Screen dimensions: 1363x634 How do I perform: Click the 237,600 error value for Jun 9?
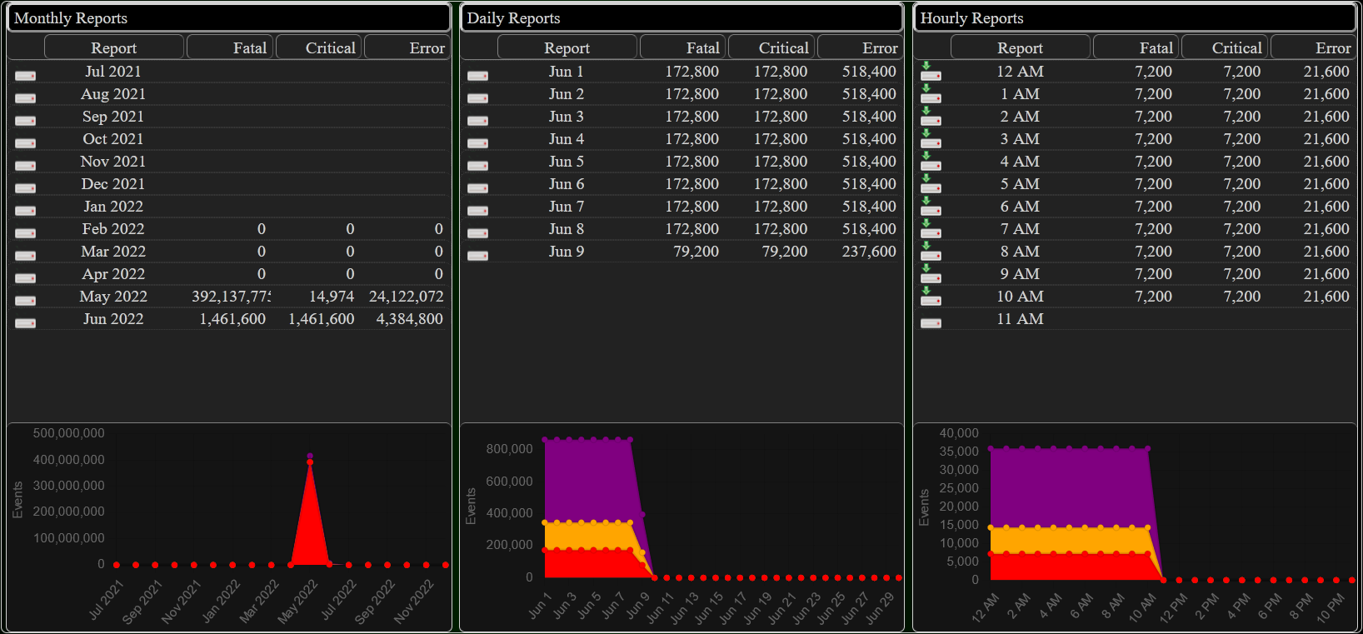click(869, 252)
